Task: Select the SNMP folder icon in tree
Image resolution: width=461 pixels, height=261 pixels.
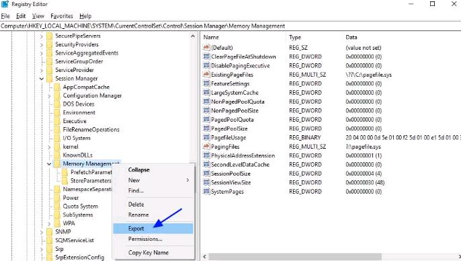Action: click(50, 231)
